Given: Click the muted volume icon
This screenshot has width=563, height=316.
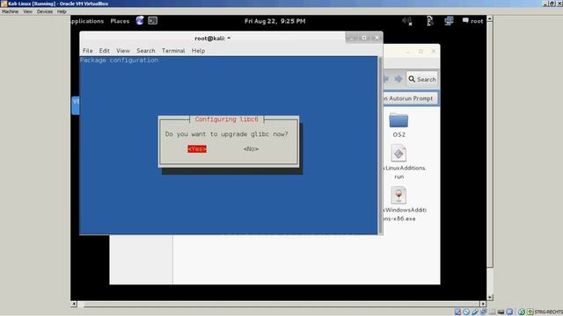Looking at the screenshot, I should coord(407,21).
